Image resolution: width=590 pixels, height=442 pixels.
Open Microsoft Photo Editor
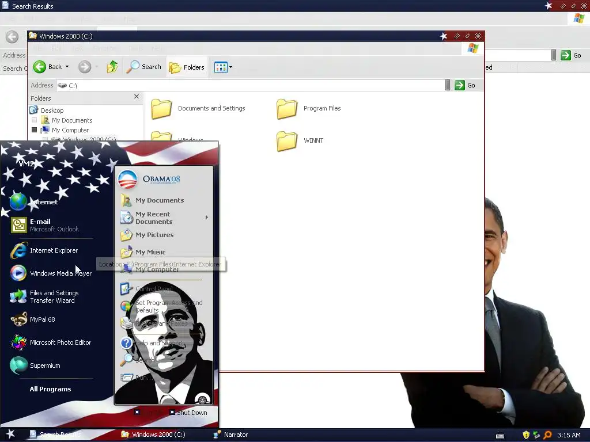click(51, 342)
